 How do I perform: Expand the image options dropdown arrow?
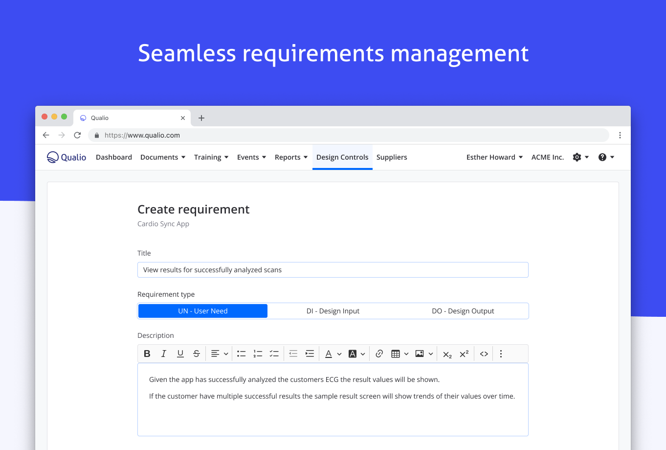click(431, 354)
